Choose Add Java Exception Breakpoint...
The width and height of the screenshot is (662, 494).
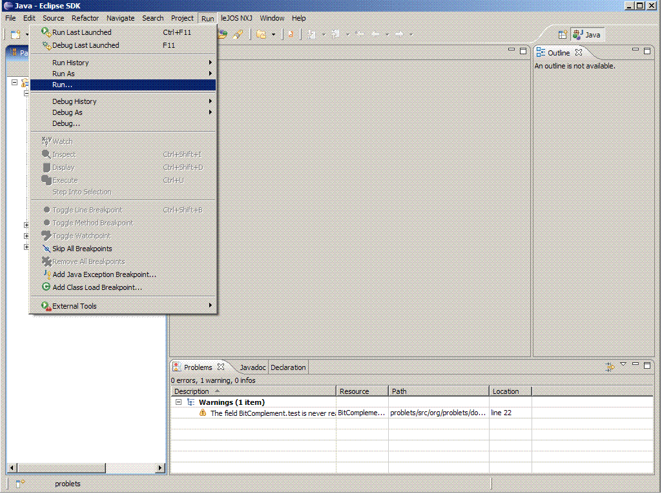123,274
